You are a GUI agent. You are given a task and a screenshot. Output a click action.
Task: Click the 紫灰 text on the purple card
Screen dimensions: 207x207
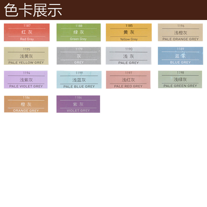pyautogui.click(x=78, y=104)
